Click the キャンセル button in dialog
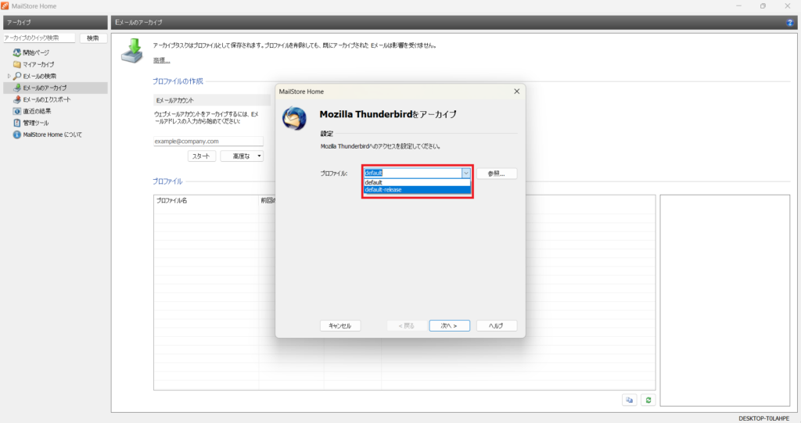The image size is (801, 423). (340, 325)
